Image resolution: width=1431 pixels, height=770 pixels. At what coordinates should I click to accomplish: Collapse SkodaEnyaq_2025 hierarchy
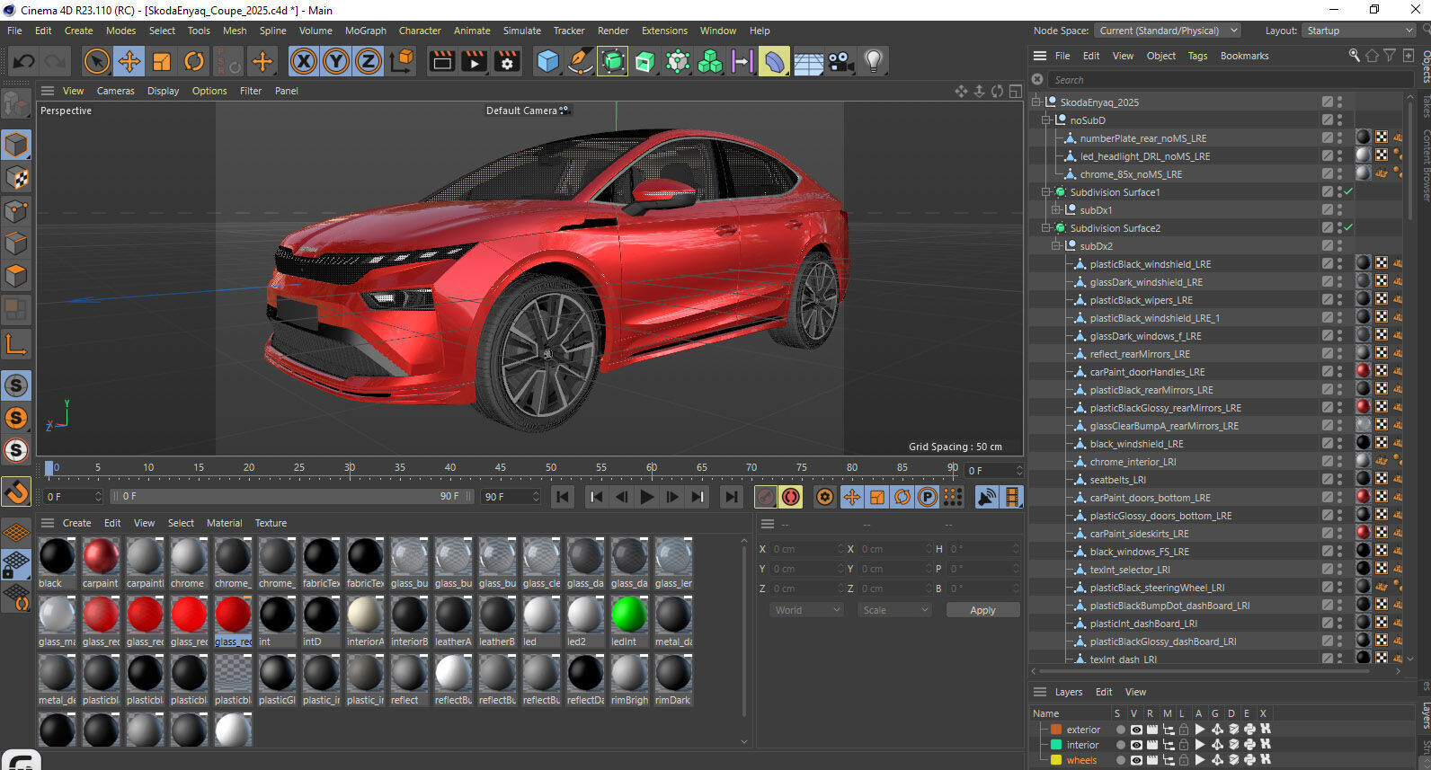pyautogui.click(x=1036, y=102)
